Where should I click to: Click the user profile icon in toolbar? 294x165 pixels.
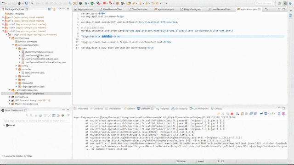click(x=19, y=3)
